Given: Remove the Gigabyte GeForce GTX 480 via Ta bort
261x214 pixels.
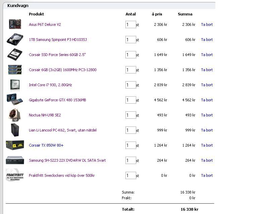Looking at the screenshot, I should pos(207,100).
